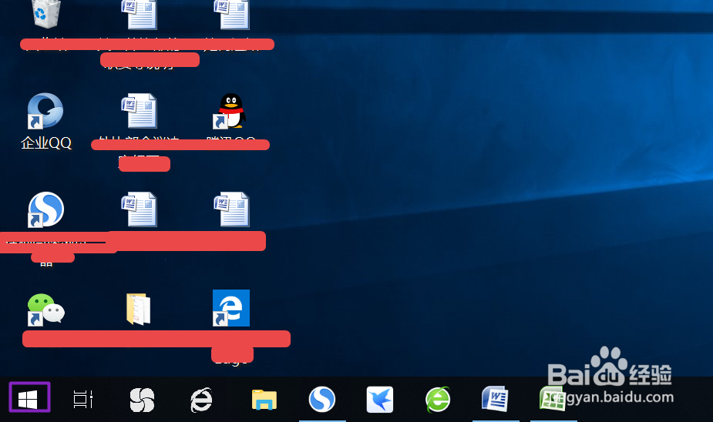Select the yellow folder on the desktop
This screenshot has width=713, height=422.
pos(138,309)
